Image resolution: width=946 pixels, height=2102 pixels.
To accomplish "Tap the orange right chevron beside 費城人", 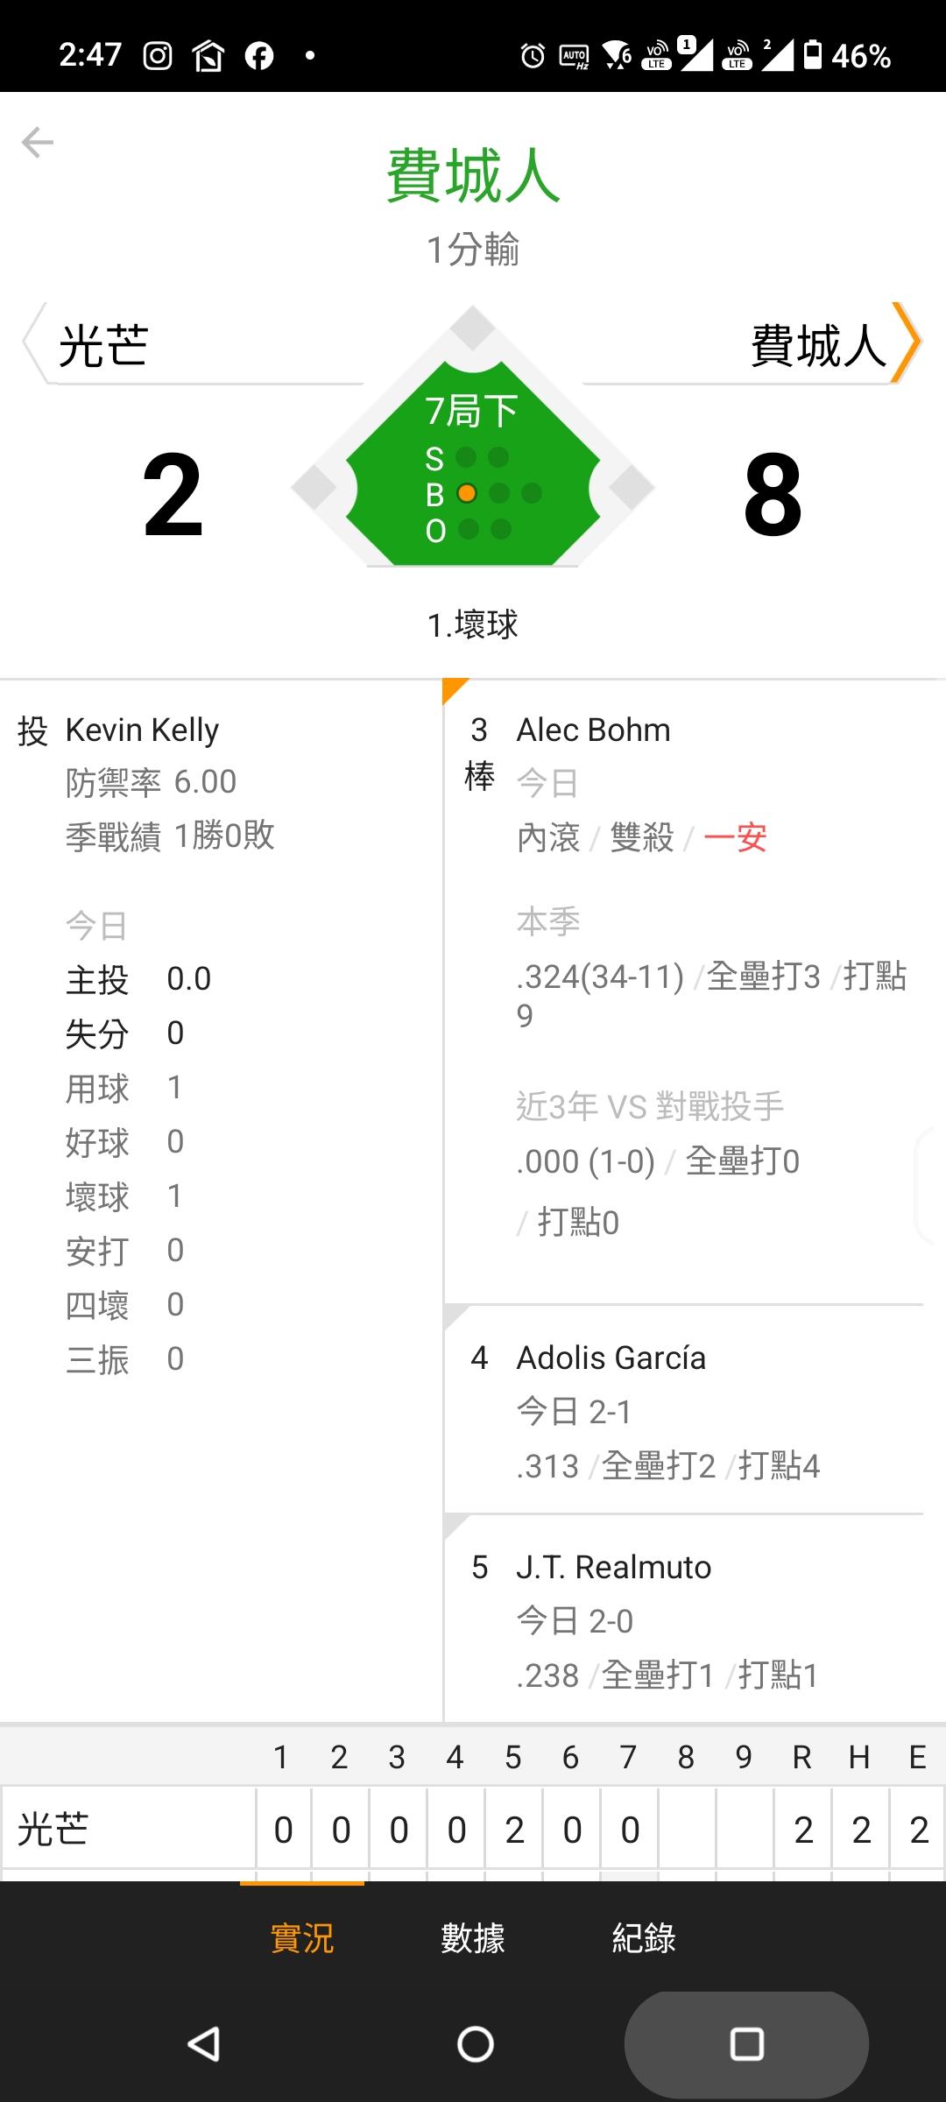I will [907, 343].
